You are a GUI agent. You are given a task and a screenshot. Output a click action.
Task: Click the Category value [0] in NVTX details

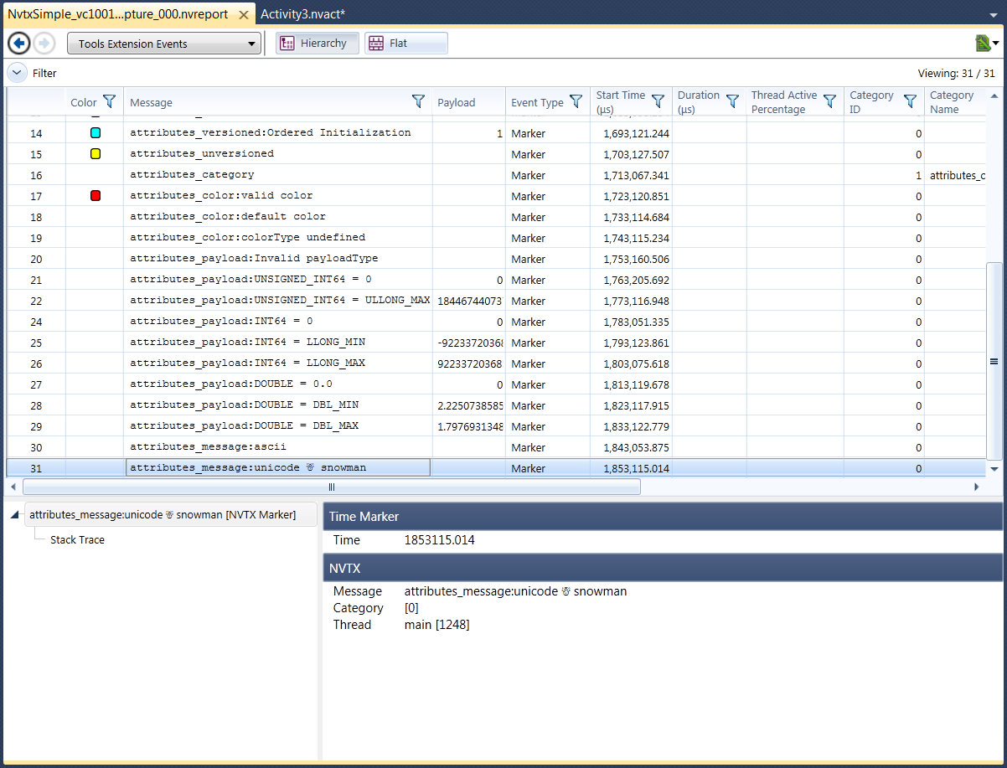(411, 608)
